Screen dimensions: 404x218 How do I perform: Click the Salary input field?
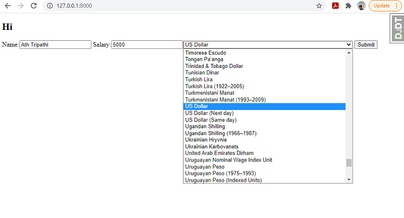coord(147,44)
